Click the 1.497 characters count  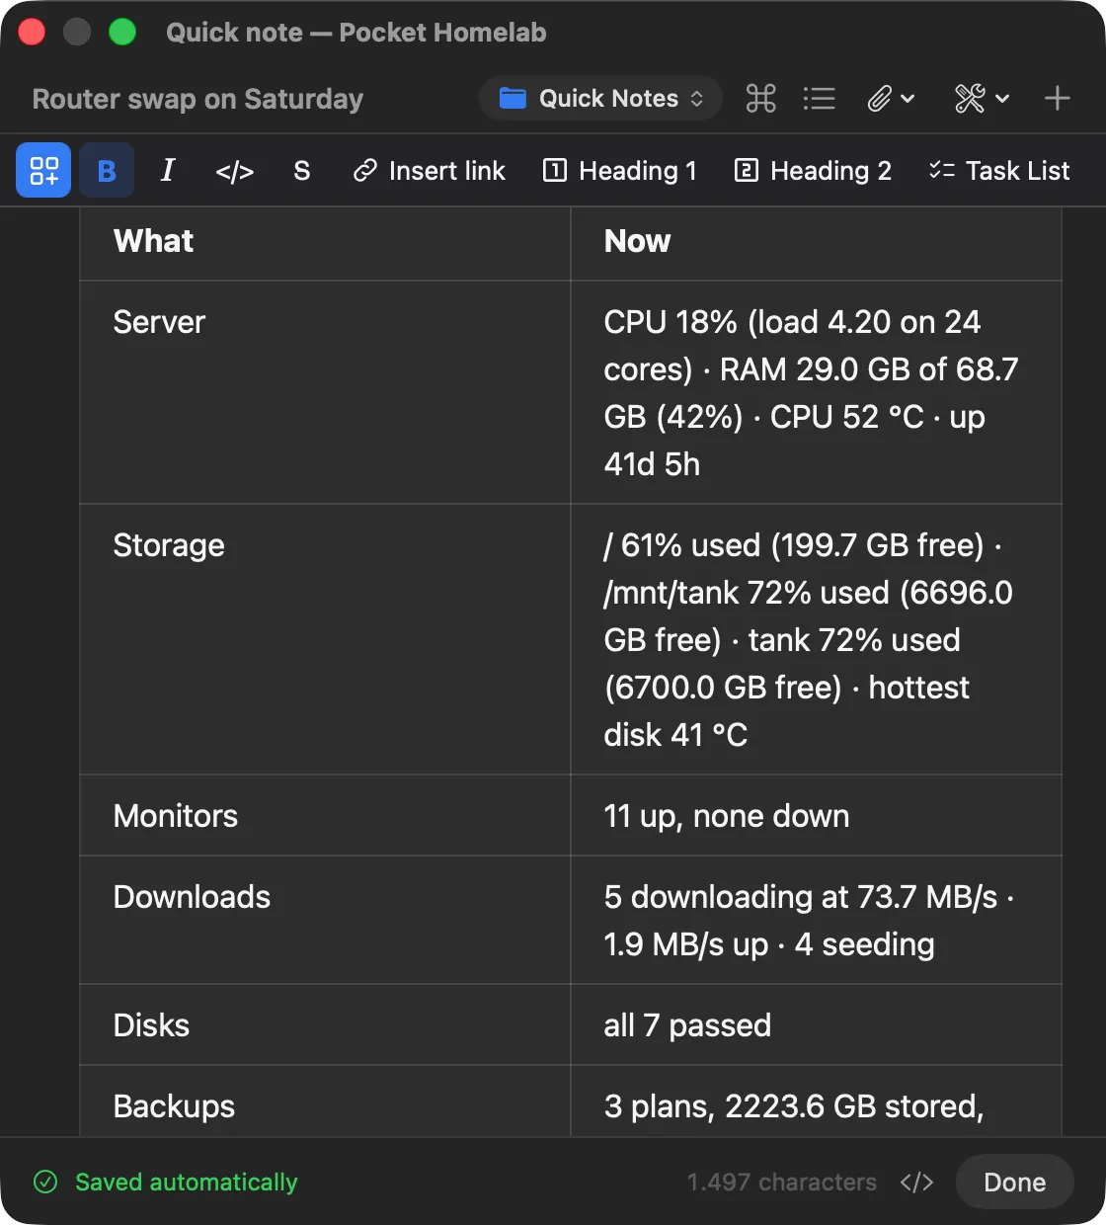782,1182
